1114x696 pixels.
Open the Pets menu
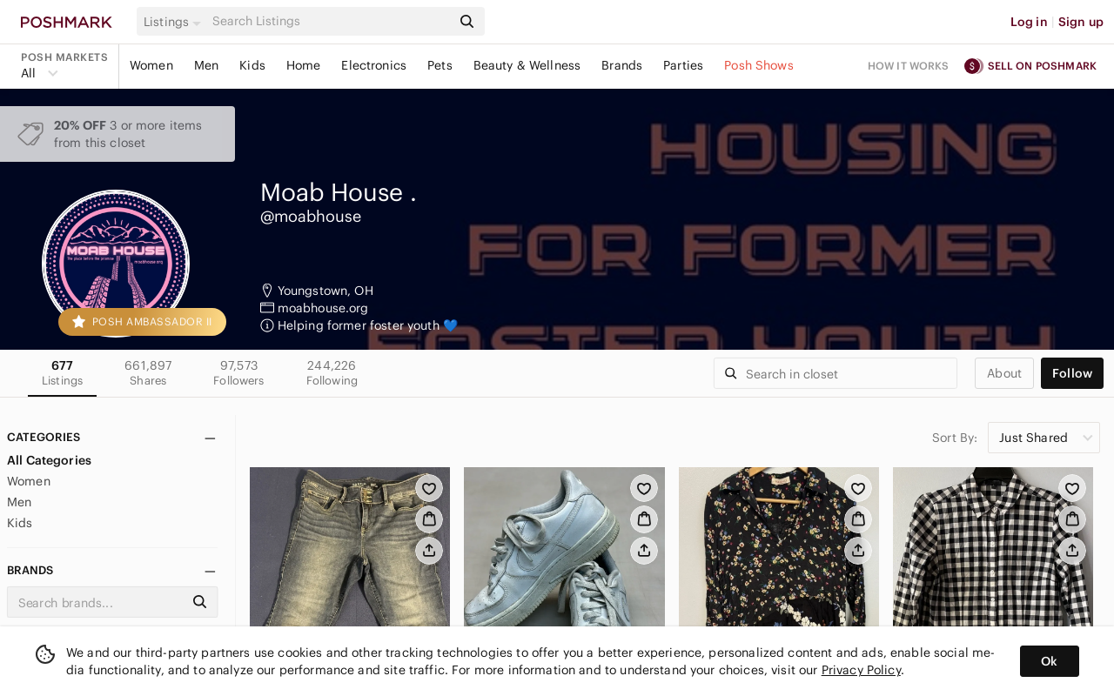click(x=440, y=65)
